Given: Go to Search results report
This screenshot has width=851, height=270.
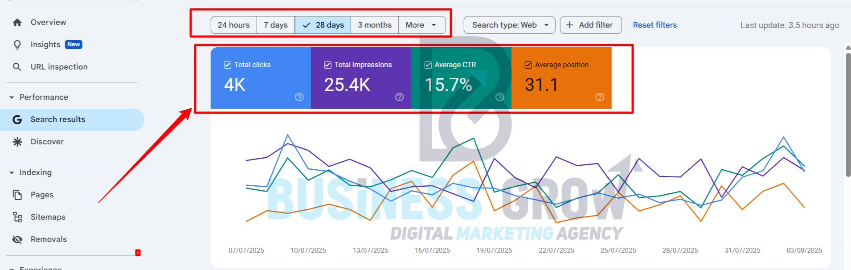Looking at the screenshot, I should (72, 119).
